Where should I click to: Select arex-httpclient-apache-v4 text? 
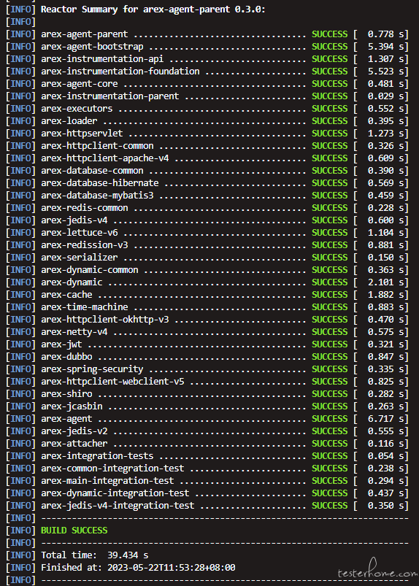pyautogui.click(x=104, y=158)
